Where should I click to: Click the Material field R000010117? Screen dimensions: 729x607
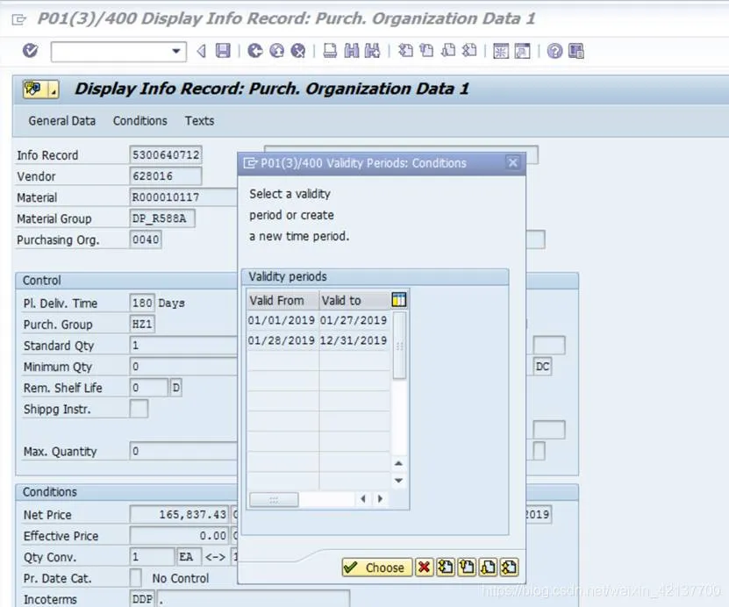pyautogui.click(x=183, y=197)
